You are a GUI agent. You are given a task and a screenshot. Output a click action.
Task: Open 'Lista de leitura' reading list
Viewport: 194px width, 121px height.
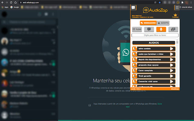coord(186,7)
